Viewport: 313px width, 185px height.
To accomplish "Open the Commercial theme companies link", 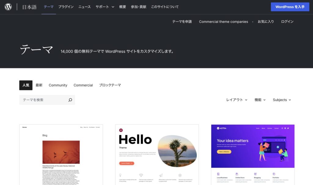I will click(x=223, y=22).
